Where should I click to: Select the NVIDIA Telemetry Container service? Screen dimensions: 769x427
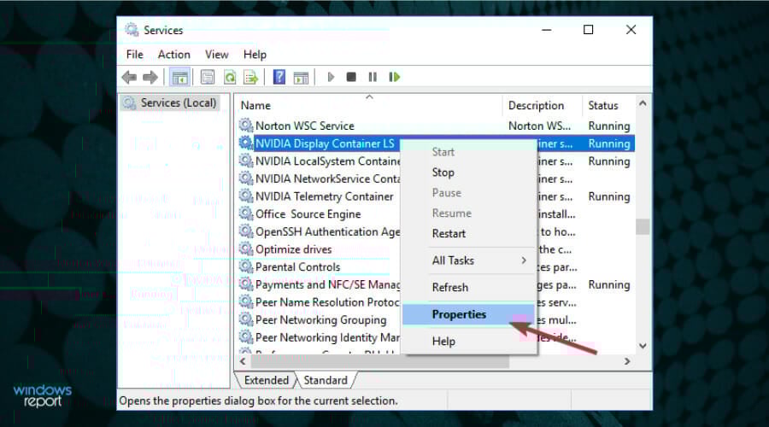324,196
